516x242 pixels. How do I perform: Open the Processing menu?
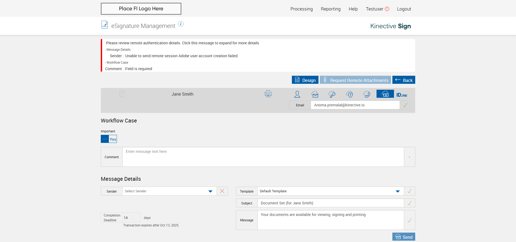[302, 9]
